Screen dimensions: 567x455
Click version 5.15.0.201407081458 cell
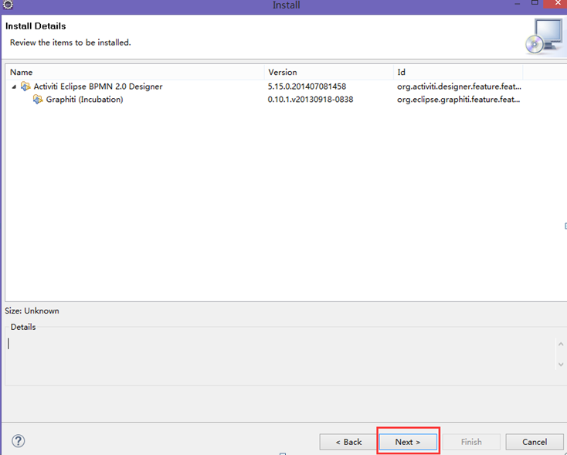click(307, 87)
